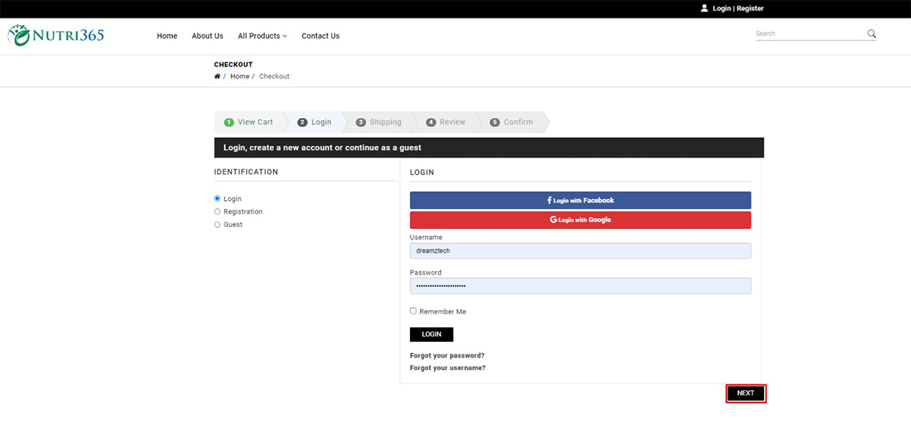Sign in using Login with Google

580,220
